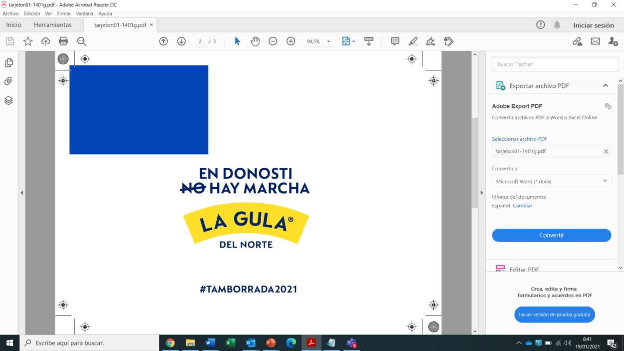The width and height of the screenshot is (624, 351).
Task: Open Help question mark icon
Action: pyautogui.click(x=541, y=25)
